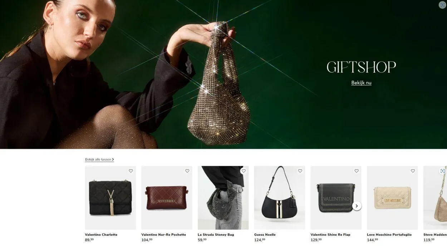The height and width of the screenshot is (248, 447).
Task: Add La Strada Stoney Bag to wishlist
Action: pos(244,171)
